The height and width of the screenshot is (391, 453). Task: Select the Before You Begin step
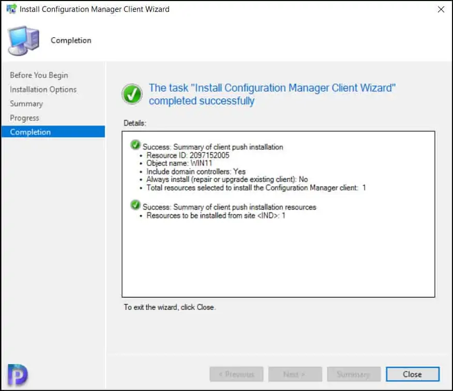[x=39, y=75]
